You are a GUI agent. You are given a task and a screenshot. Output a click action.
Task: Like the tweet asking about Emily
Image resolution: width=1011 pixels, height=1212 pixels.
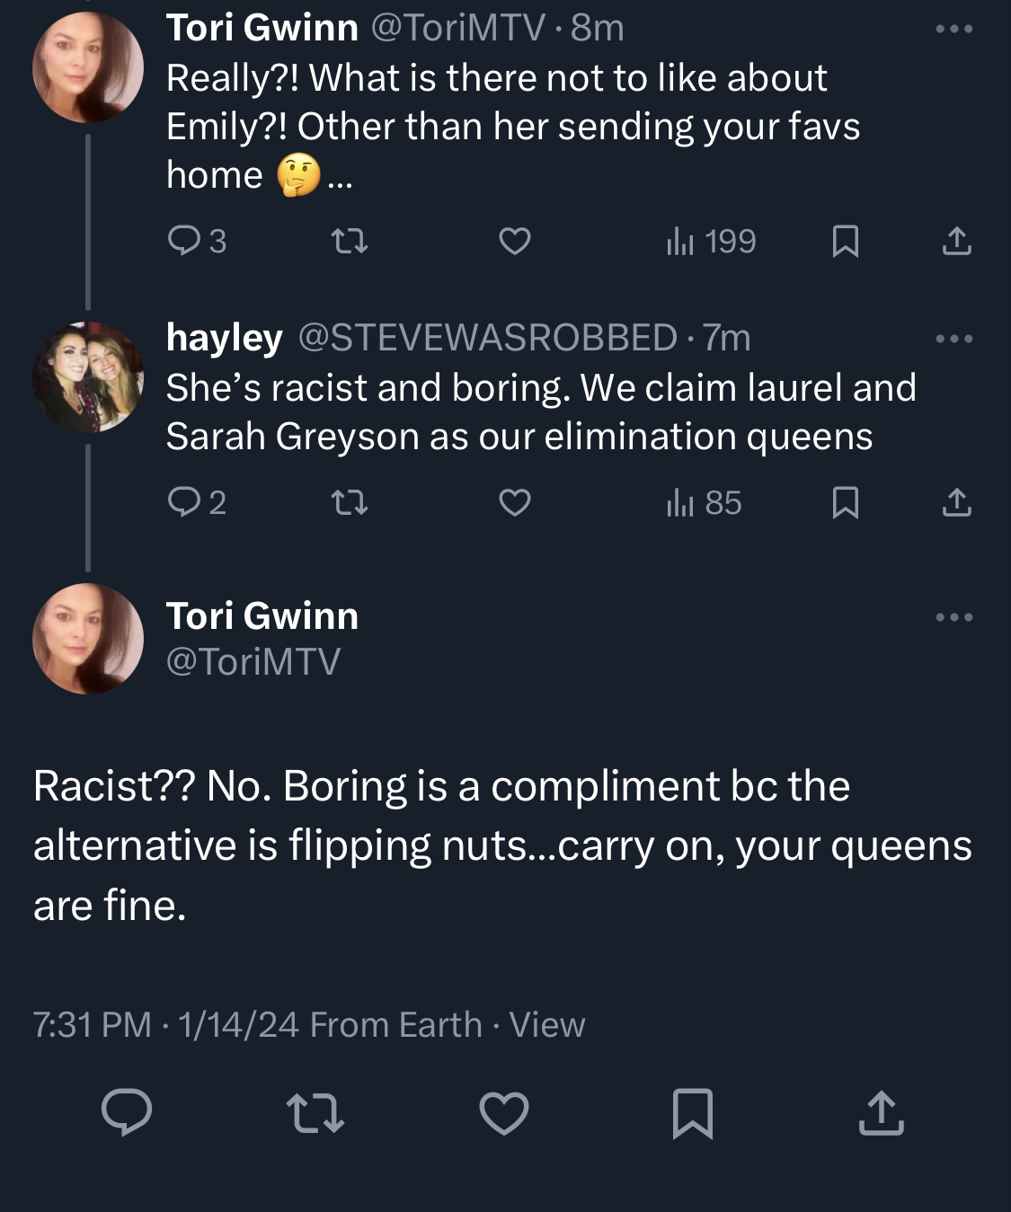(514, 241)
